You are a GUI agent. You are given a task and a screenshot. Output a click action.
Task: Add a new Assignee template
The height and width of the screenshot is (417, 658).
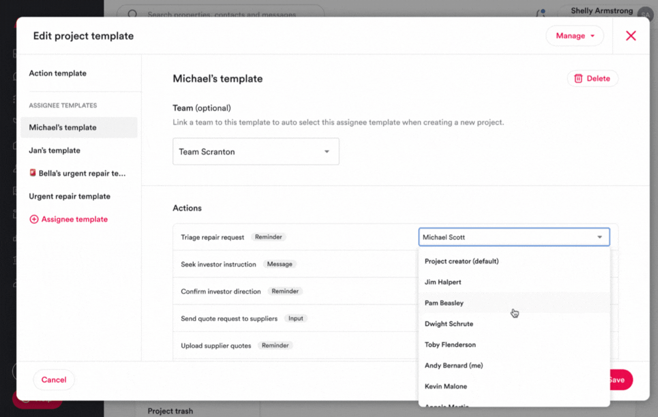pos(69,219)
